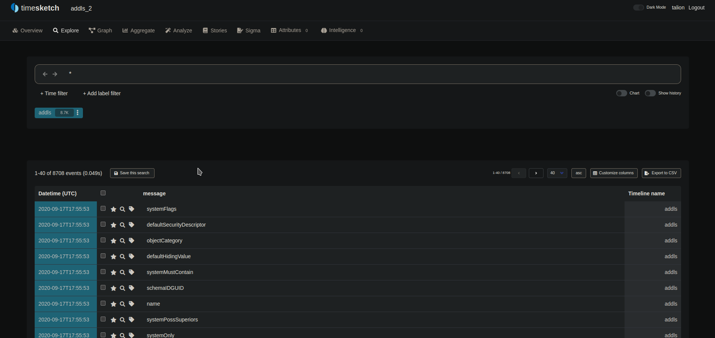Click the tag icon on objectCategory row
Image resolution: width=715 pixels, height=338 pixels.
click(x=132, y=241)
